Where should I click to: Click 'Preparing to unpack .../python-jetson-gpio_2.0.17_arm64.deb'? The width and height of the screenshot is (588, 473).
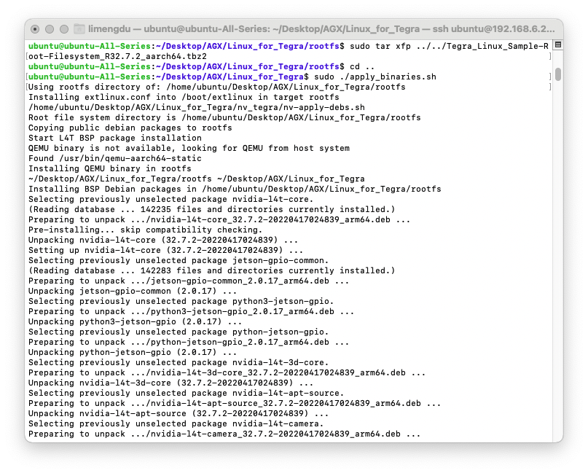pos(189,342)
